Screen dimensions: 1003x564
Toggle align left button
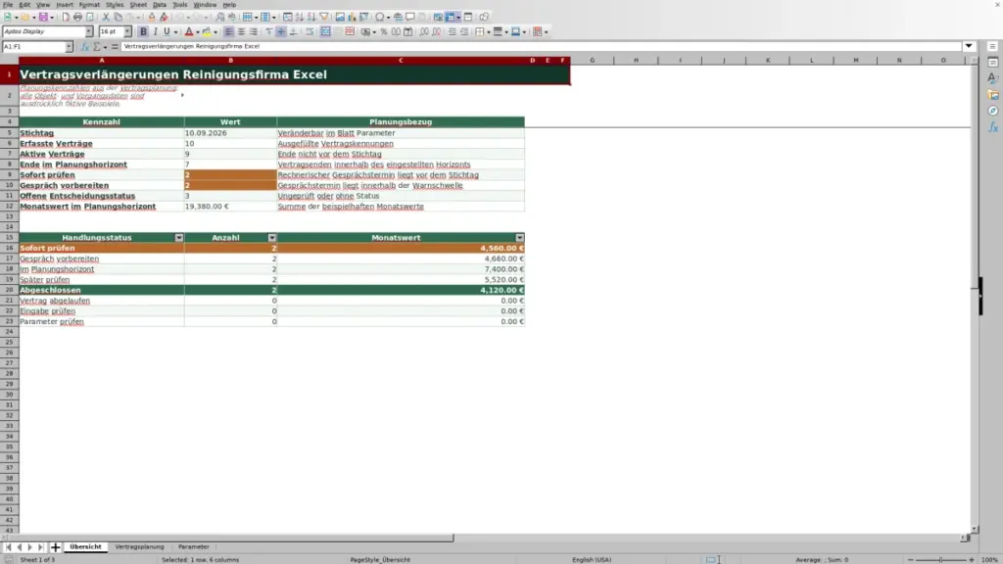coord(229,31)
